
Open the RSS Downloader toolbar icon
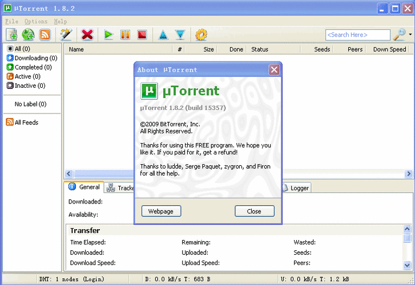(45, 35)
